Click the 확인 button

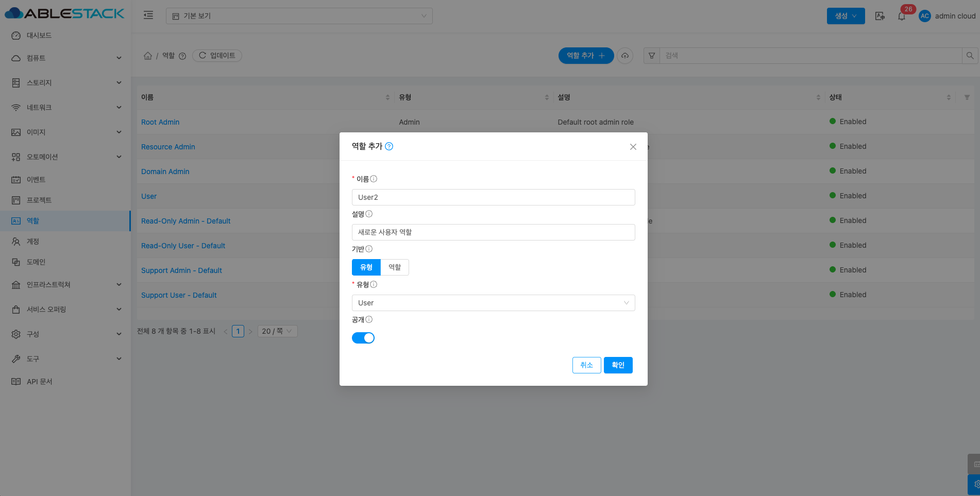coord(618,365)
